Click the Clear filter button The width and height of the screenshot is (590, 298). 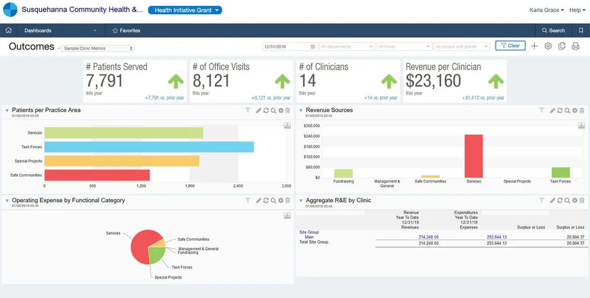click(510, 46)
